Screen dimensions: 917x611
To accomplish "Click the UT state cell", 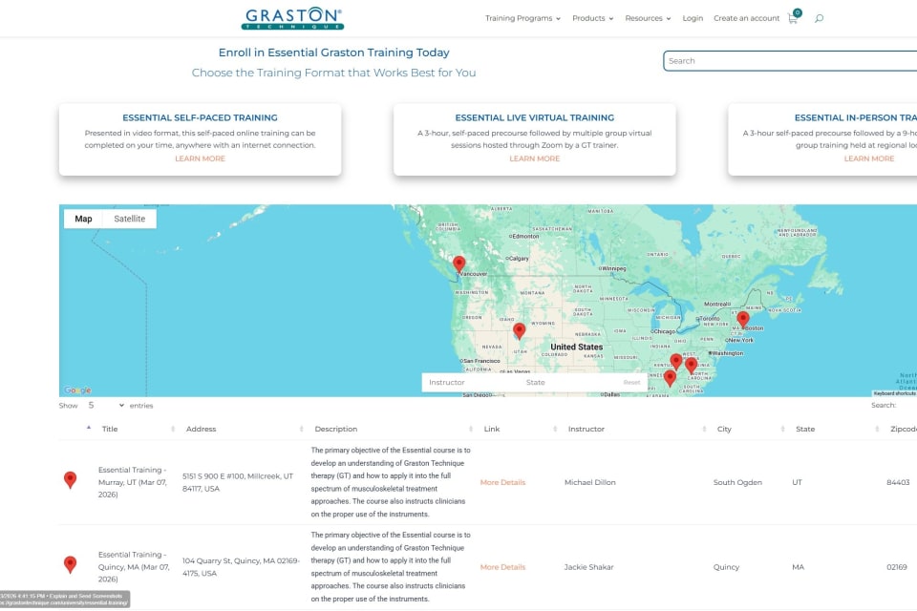I will (x=797, y=482).
